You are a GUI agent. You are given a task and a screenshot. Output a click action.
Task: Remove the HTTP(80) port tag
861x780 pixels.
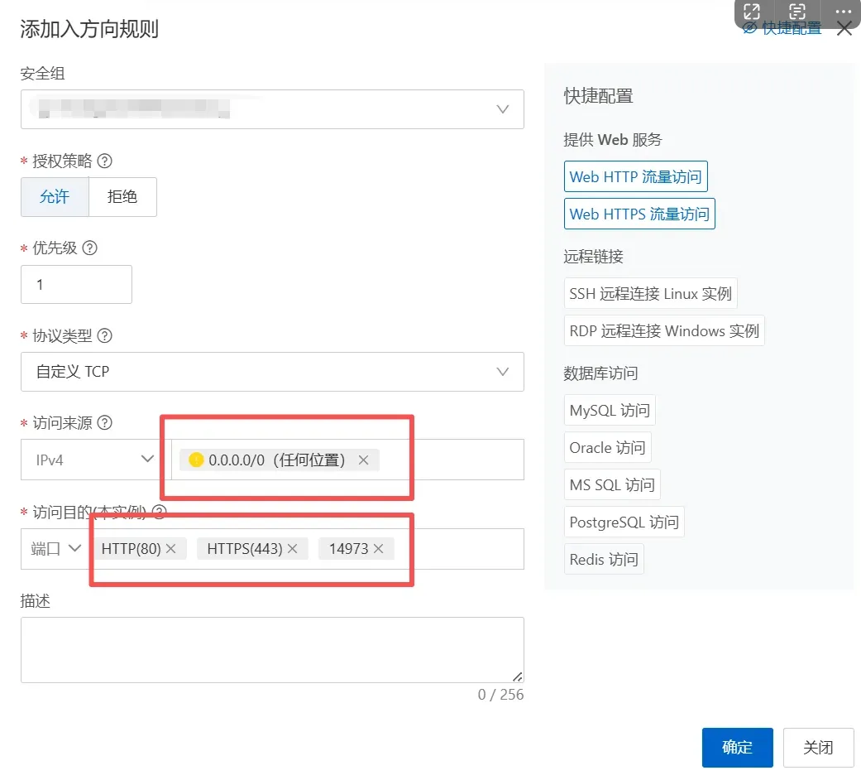point(170,549)
